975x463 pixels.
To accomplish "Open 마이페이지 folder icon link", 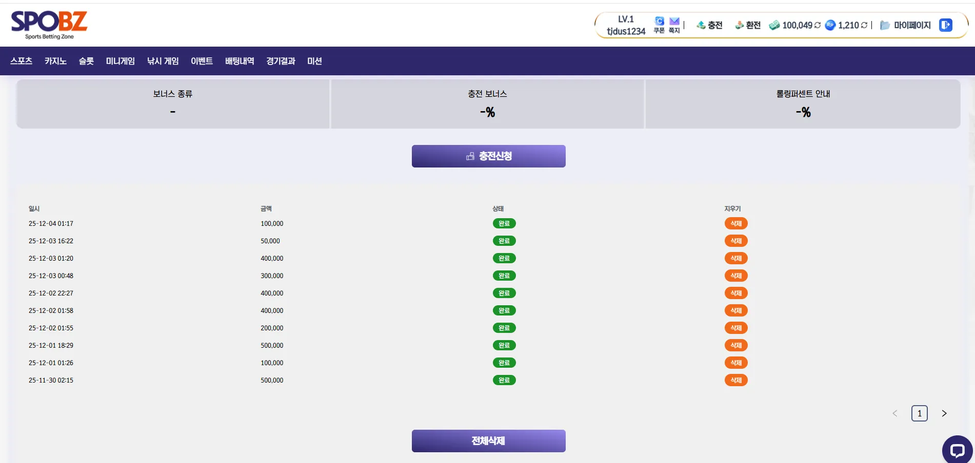I will [905, 25].
